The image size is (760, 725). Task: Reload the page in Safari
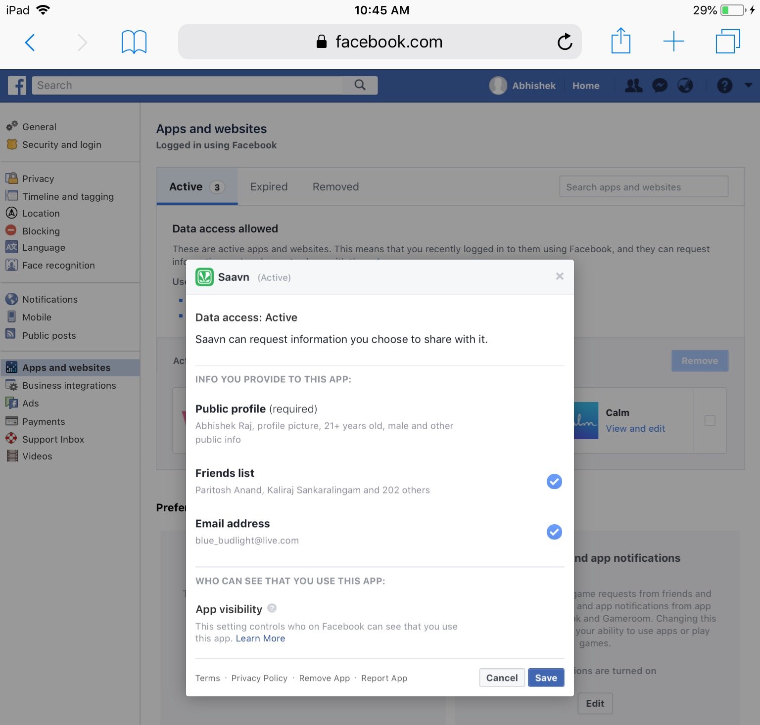pyautogui.click(x=565, y=42)
